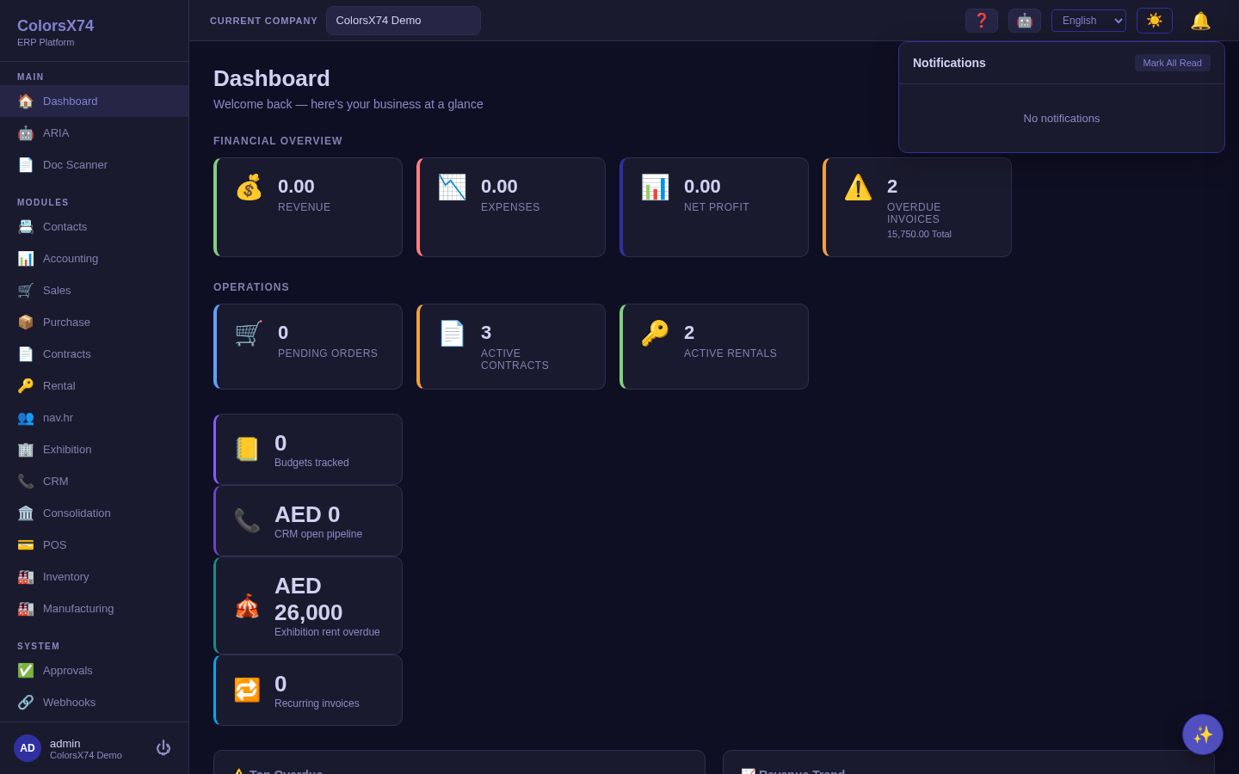Click the AD user avatar
This screenshot has height=774, width=1239.
(28, 748)
